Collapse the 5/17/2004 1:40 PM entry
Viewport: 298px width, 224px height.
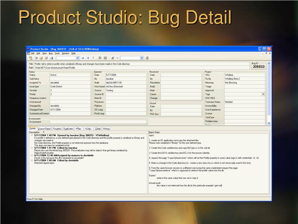click(x=32, y=135)
